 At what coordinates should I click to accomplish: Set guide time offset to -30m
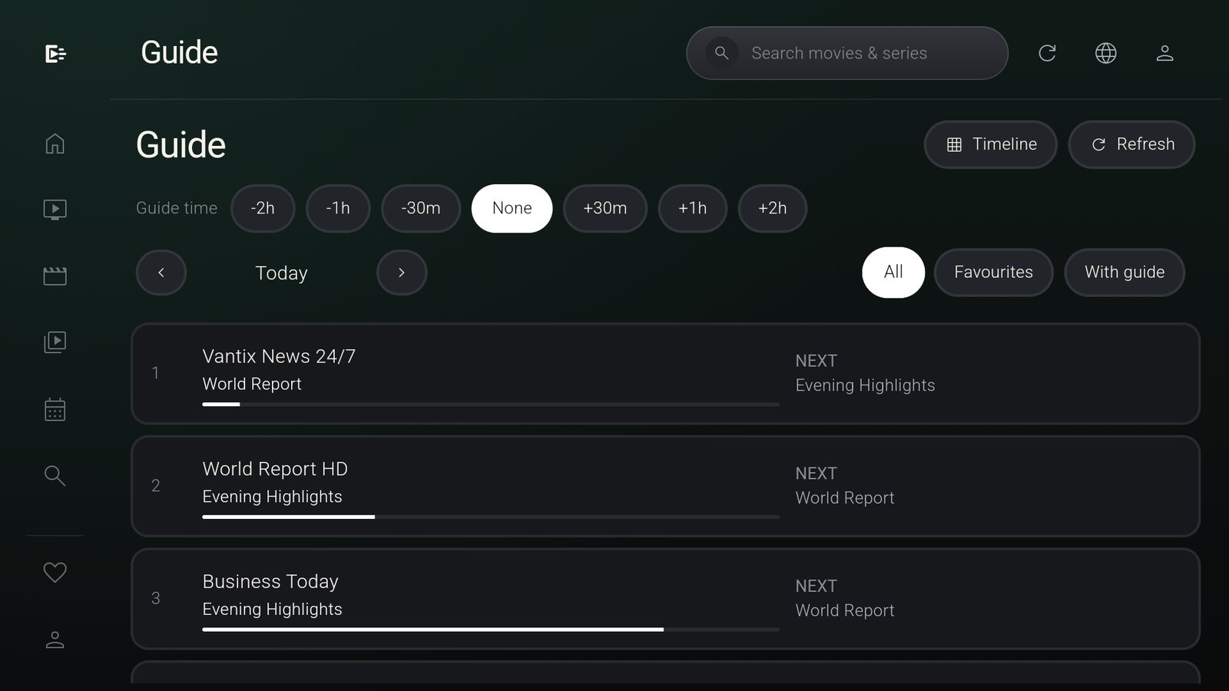421,208
